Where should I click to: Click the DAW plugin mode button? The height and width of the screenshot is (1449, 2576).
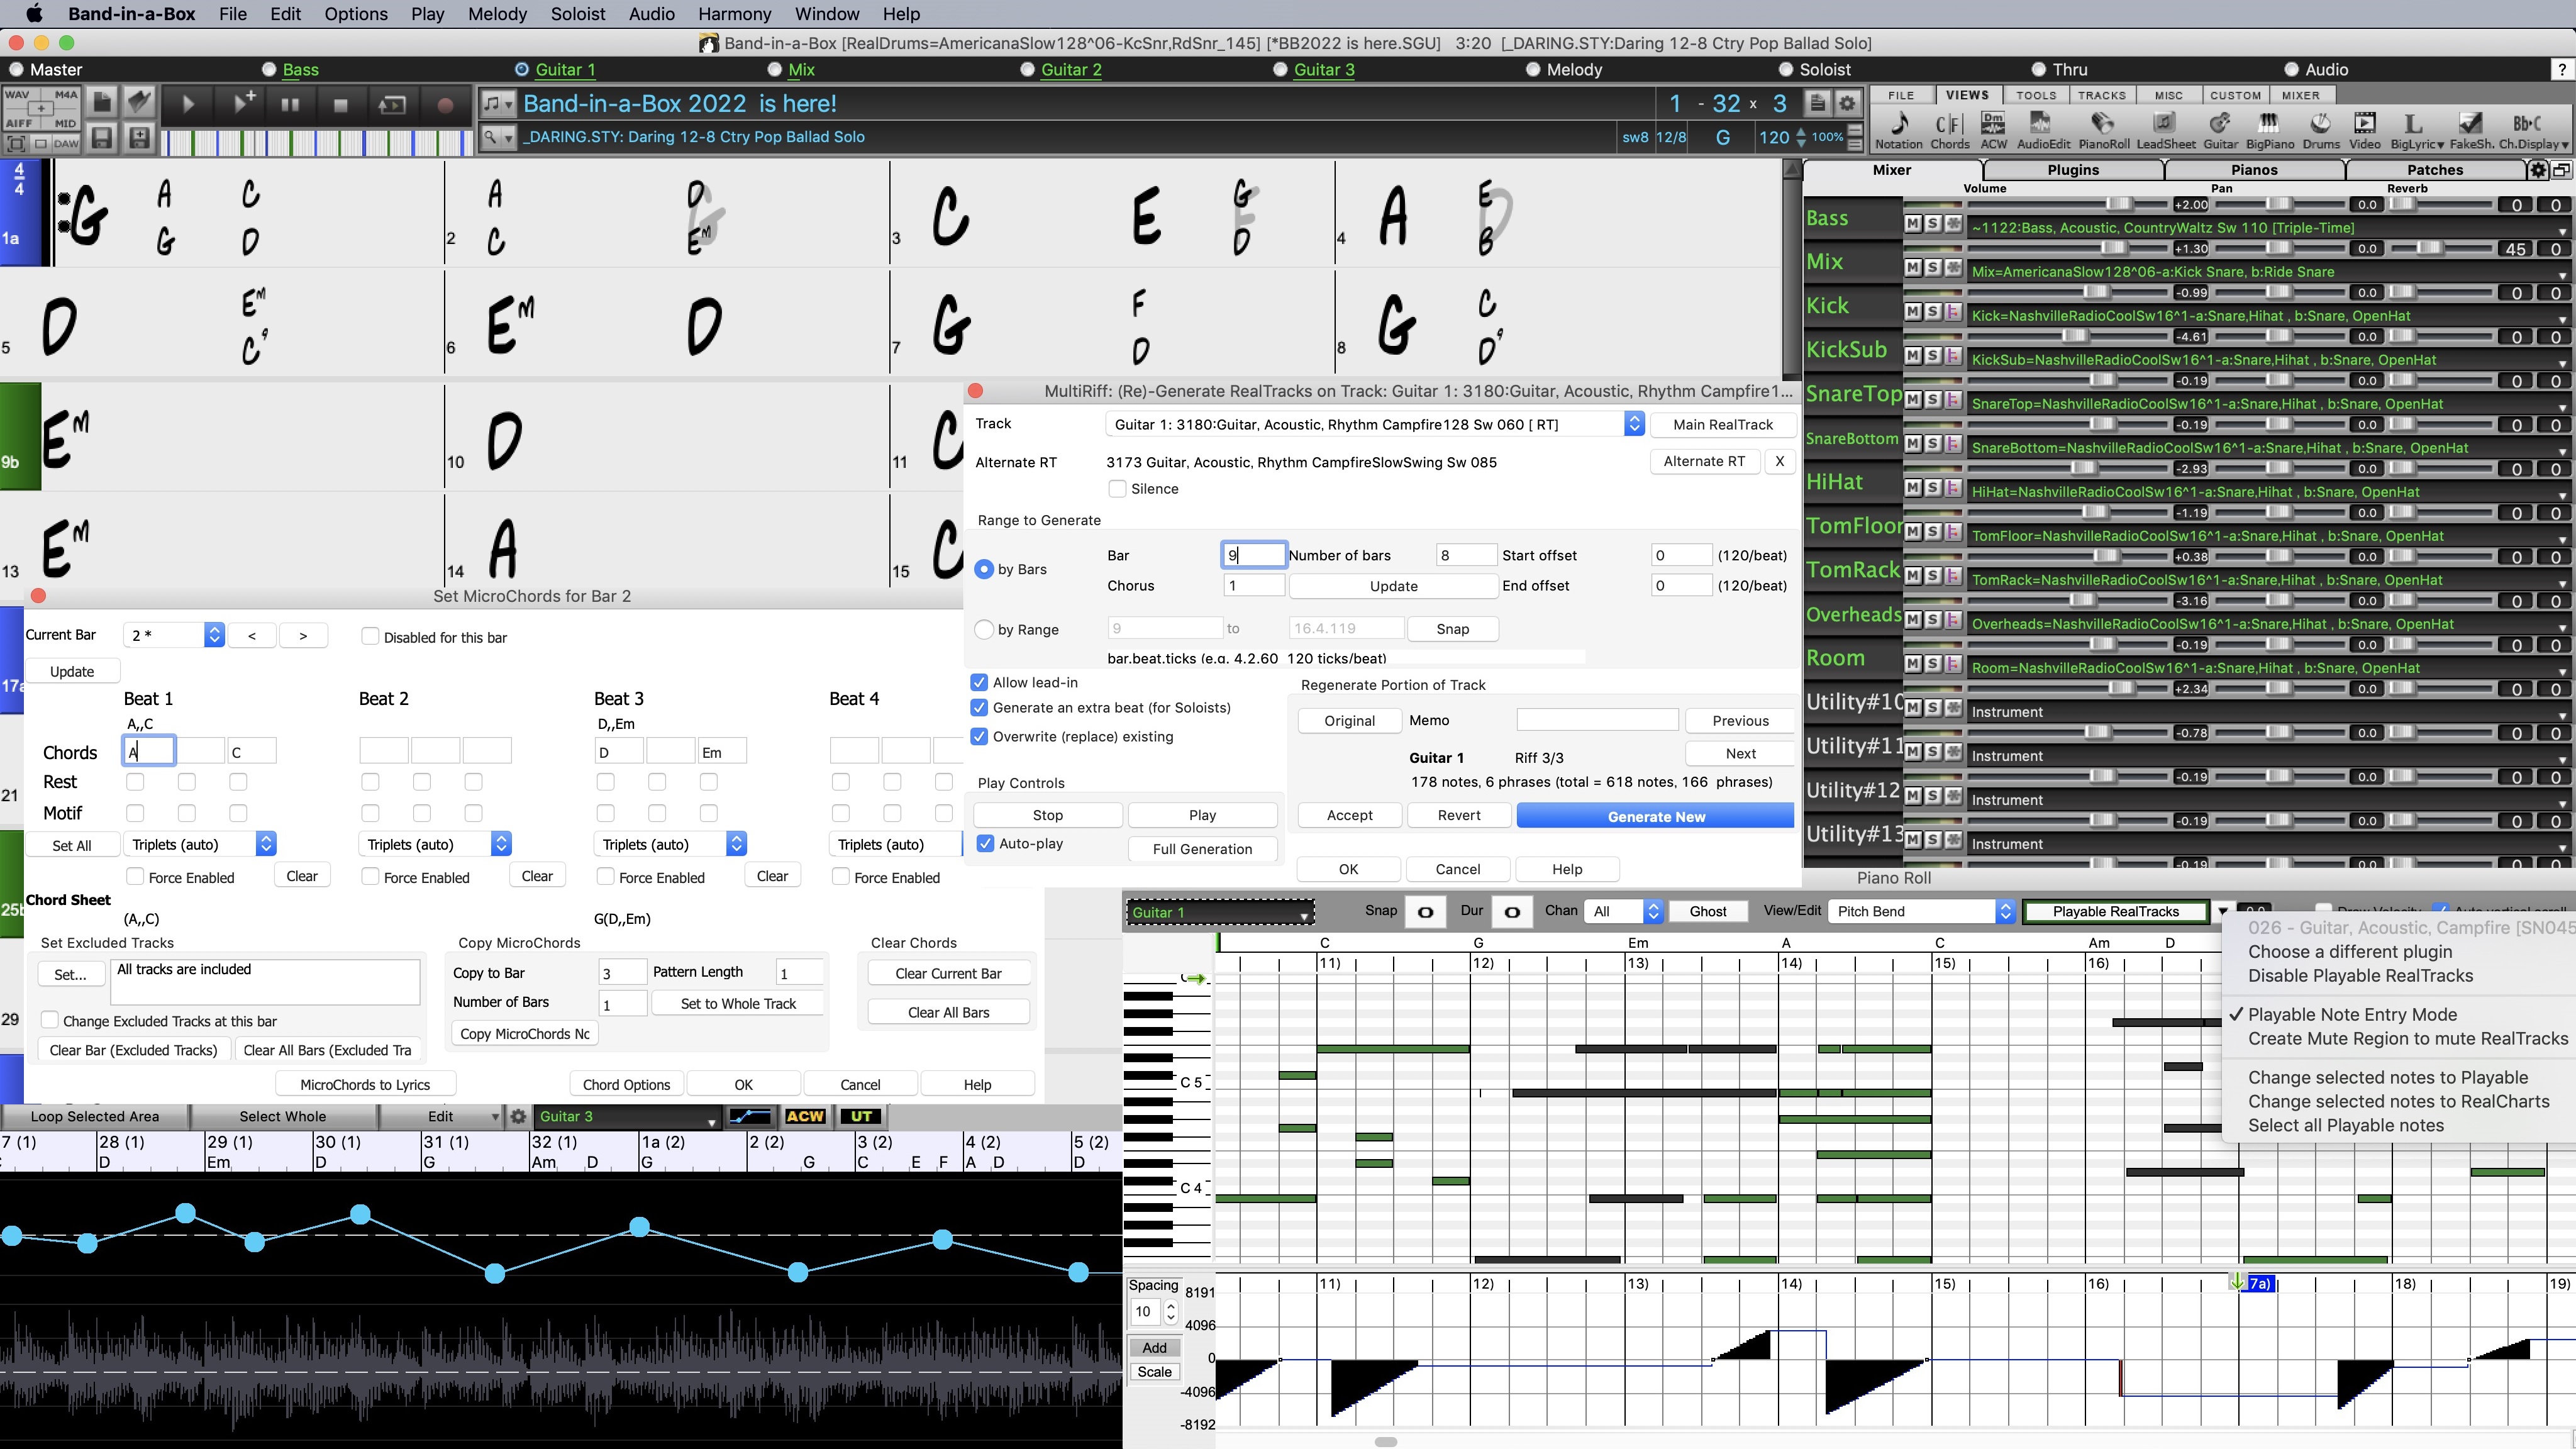pyautogui.click(x=67, y=143)
